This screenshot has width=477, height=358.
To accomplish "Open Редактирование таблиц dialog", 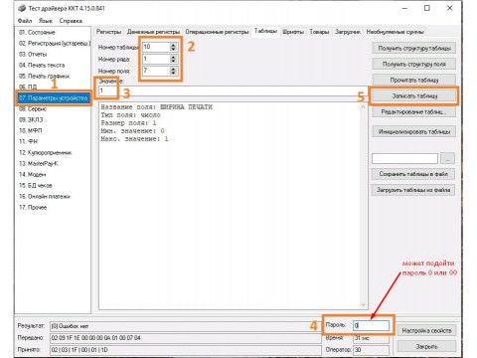I will [414, 111].
